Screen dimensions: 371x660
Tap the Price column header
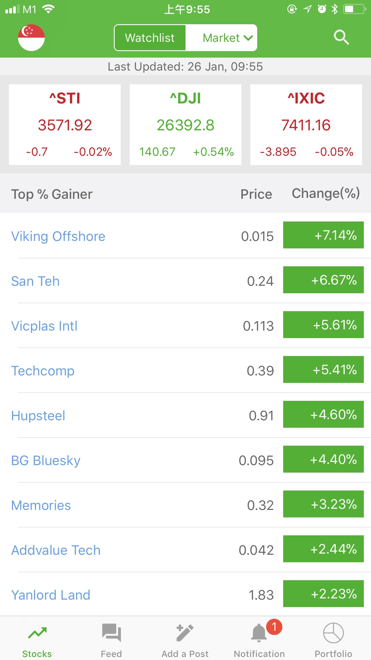pyautogui.click(x=256, y=194)
